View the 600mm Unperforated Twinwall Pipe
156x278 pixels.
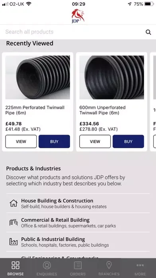coord(95,141)
